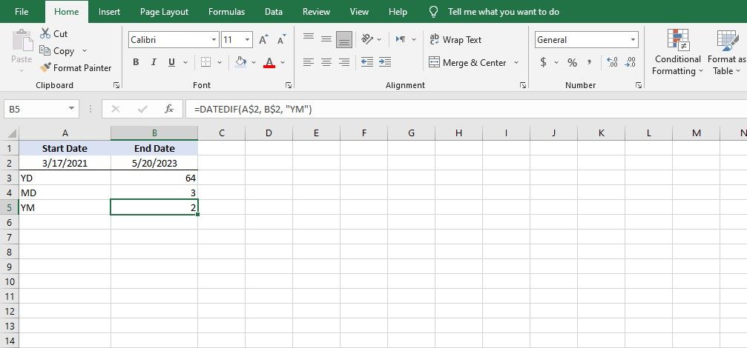This screenshot has height=348, width=747.
Task: Open Alignment settings dialog launcher
Action: pyautogui.click(x=523, y=85)
